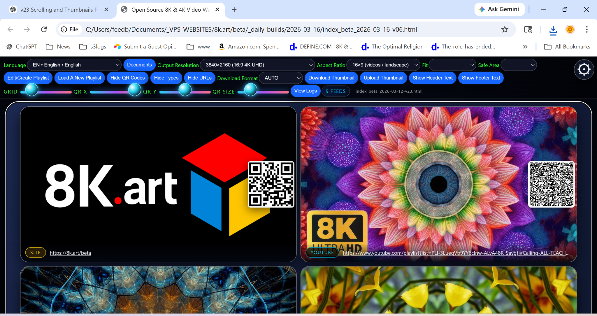597x316 pixels.
Task: Click Load A New Playlist
Action: click(x=80, y=78)
